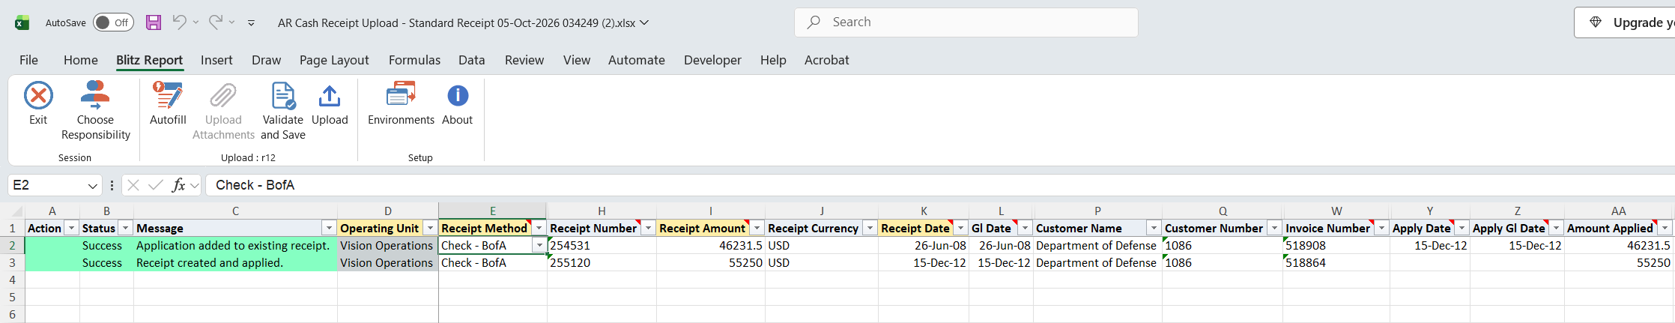Select invoice number cell 518864

(x=1336, y=262)
